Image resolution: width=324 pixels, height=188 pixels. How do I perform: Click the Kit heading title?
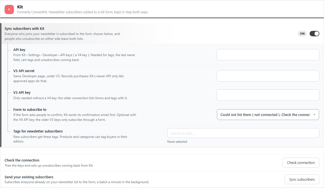coord(20,7)
